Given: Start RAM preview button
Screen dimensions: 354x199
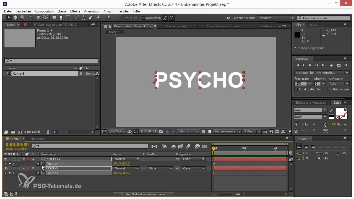Looking at the screenshot, I should (346, 65).
